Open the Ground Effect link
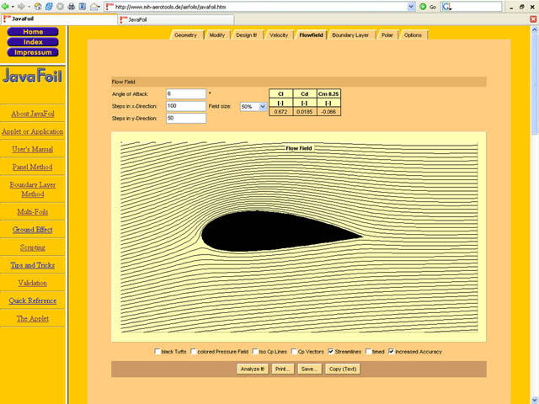 coord(33,230)
